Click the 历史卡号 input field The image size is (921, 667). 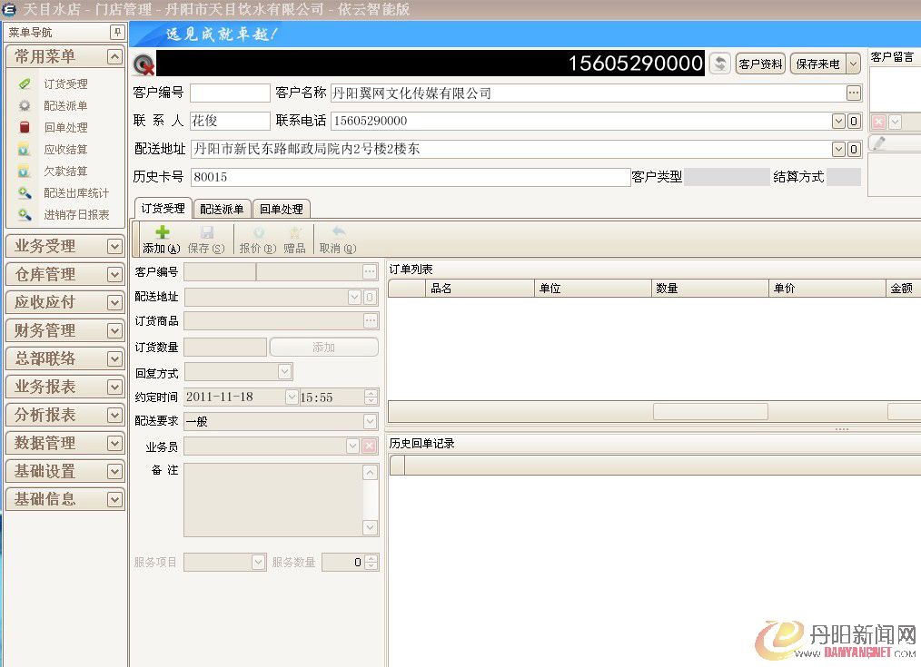coord(410,177)
